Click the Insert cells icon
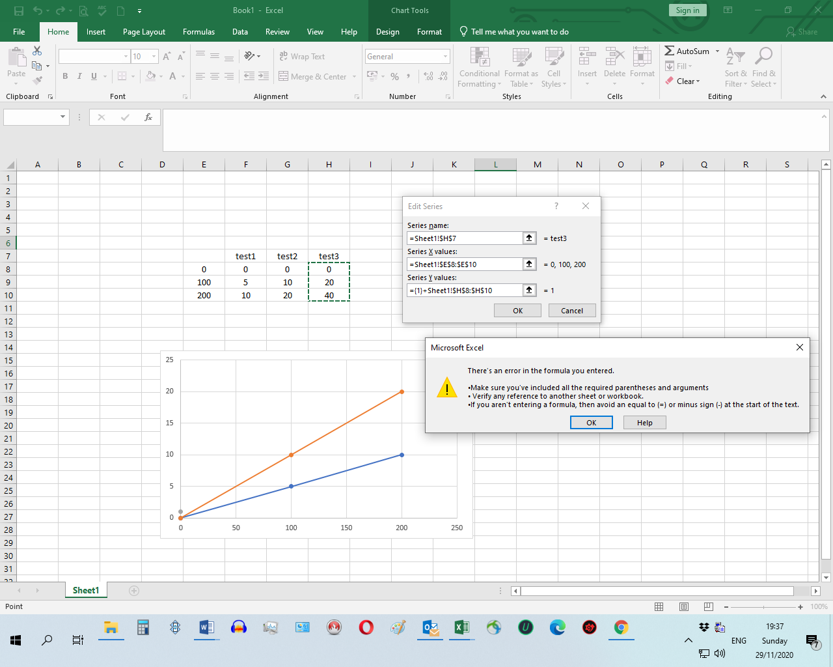This screenshot has width=833, height=667. 587,57
